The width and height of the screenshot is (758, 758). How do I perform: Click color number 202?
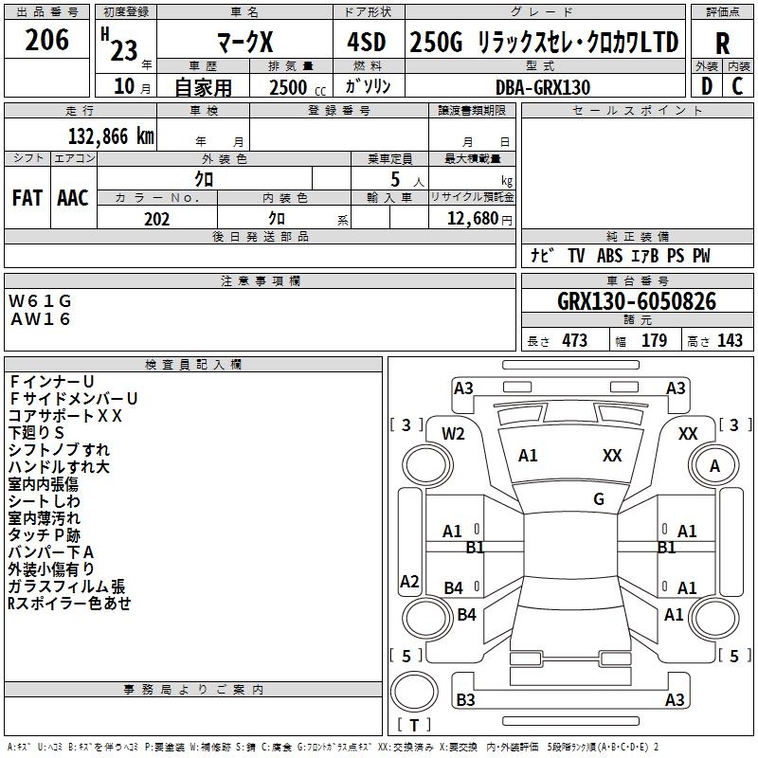[156, 219]
